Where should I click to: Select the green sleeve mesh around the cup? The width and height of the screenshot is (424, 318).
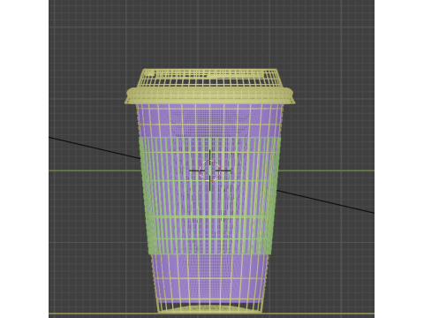coord(209,196)
